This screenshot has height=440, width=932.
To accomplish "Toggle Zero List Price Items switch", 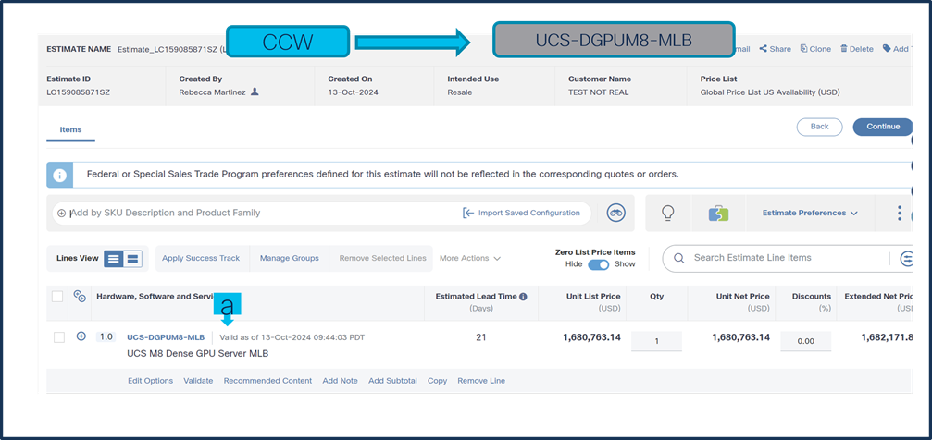I will coord(599,264).
